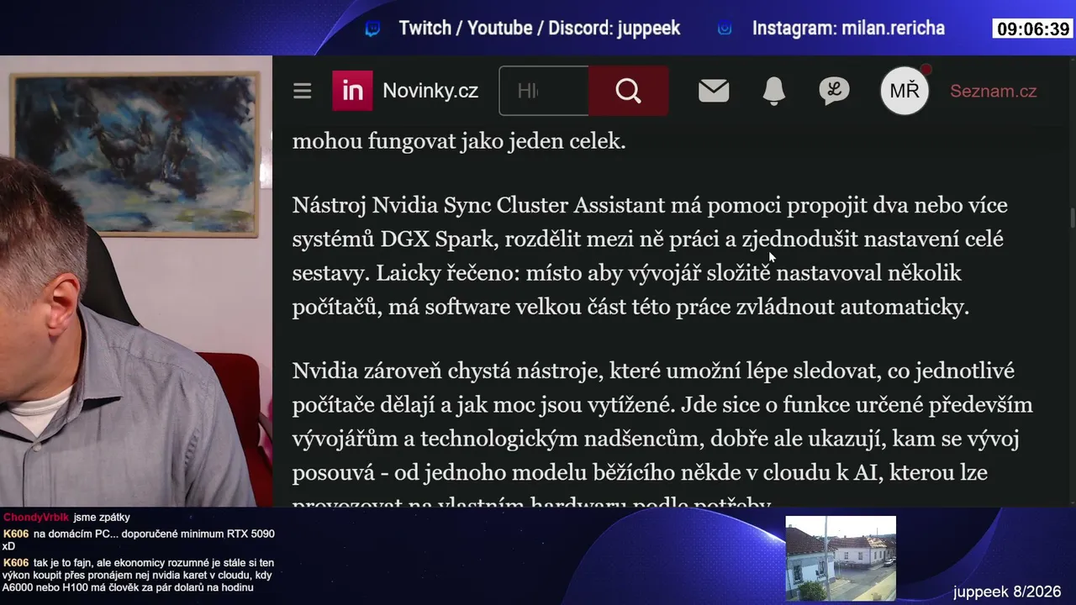Image resolution: width=1076 pixels, height=605 pixels.
Task: Click the Twitch logo in the stream banner
Action: click(x=372, y=29)
